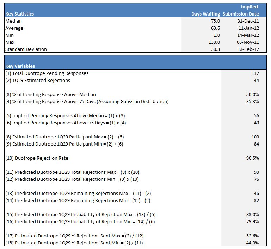Select the 1Q29 Estimated Rejections value 44

tap(256, 81)
